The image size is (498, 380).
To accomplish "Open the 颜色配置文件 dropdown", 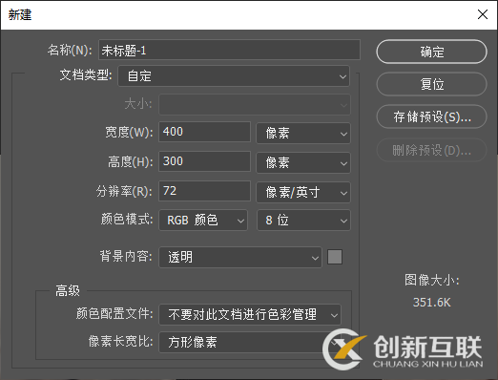I will 250,314.
